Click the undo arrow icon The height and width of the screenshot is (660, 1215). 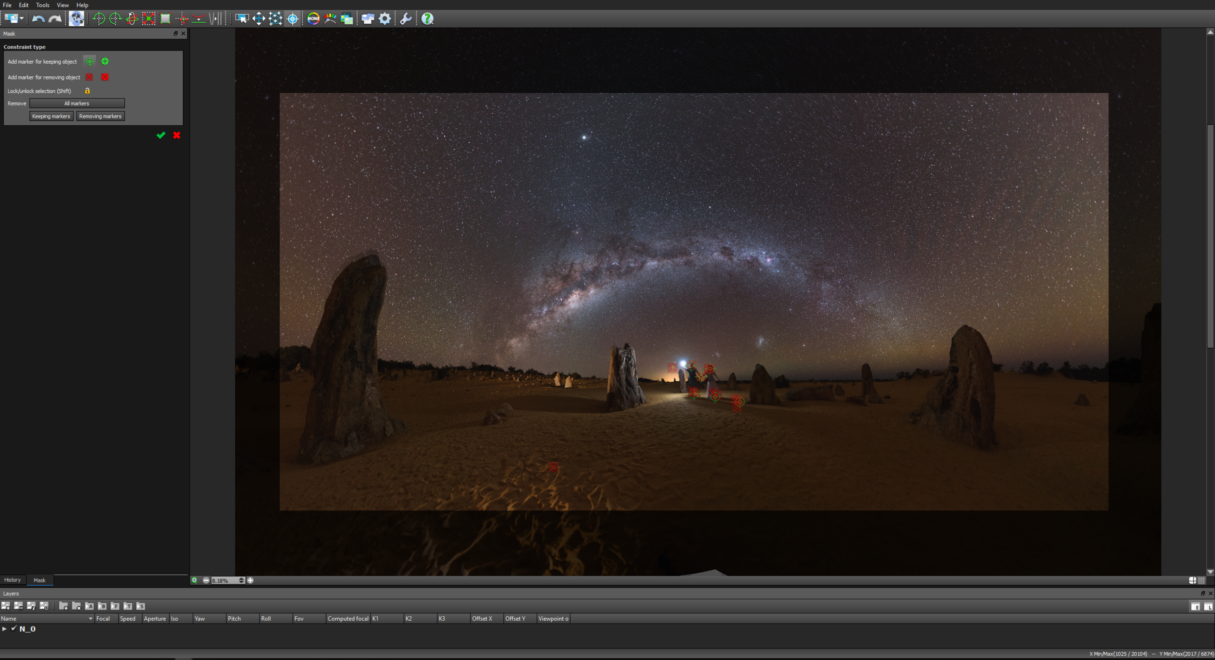tap(38, 19)
